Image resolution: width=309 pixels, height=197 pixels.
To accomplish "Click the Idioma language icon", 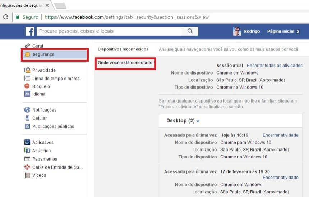I will pos(27,94).
